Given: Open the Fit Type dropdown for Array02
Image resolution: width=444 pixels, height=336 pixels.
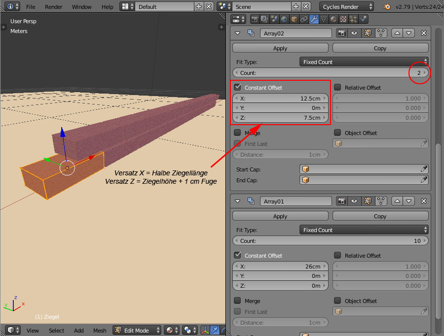Looking at the screenshot, I should click(364, 62).
